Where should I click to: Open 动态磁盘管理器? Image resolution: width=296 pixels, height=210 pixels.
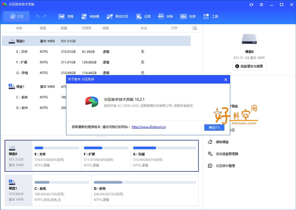pyautogui.click(x=227, y=154)
